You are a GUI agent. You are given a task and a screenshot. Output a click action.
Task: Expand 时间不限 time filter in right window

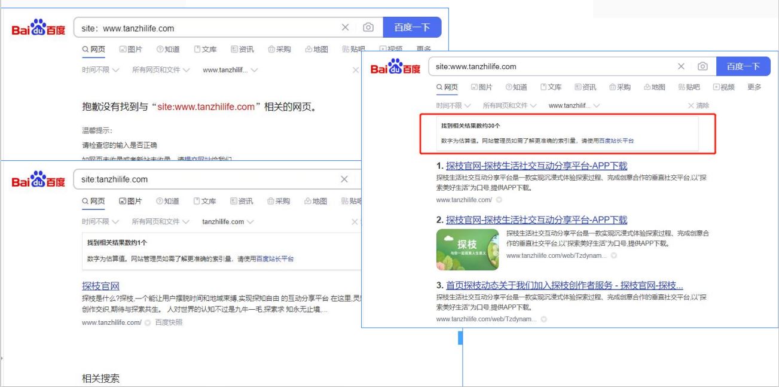pos(454,105)
